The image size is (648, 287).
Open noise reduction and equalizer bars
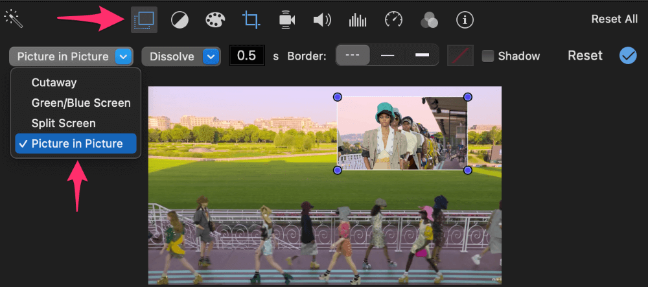tap(358, 20)
